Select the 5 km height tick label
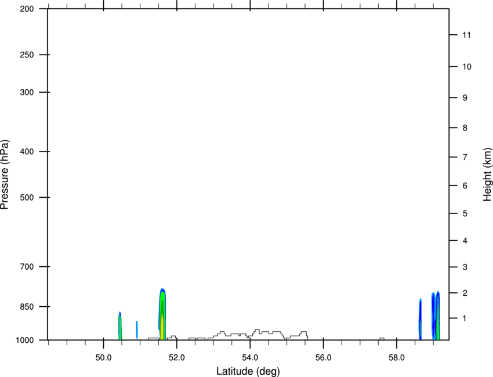The image size is (493, 377). coord(465,214)
